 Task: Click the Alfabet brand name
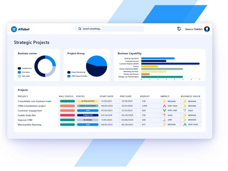click(x=24, y=29)
